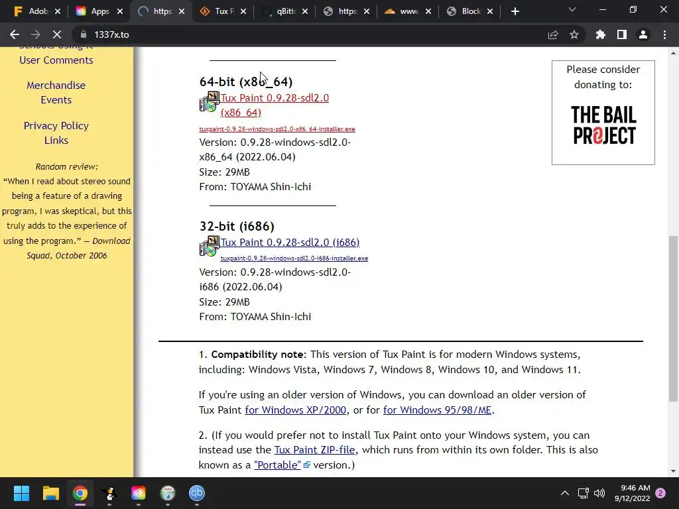Close the qBittorrent tab
This screenshot has height=509, width=679.
point(305,12)
